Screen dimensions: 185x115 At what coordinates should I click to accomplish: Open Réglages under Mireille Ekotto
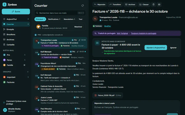click(12, 111)
